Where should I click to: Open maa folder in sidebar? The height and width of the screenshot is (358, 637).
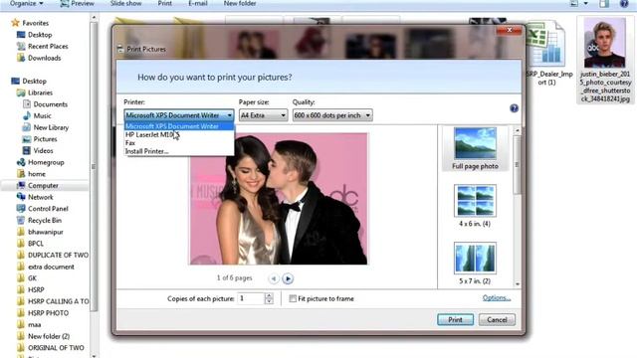click(x=34, y=325)
